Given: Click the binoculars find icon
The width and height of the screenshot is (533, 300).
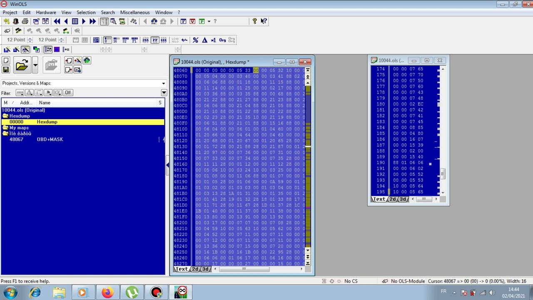Looking at the screenshot, I should (154, 21).
